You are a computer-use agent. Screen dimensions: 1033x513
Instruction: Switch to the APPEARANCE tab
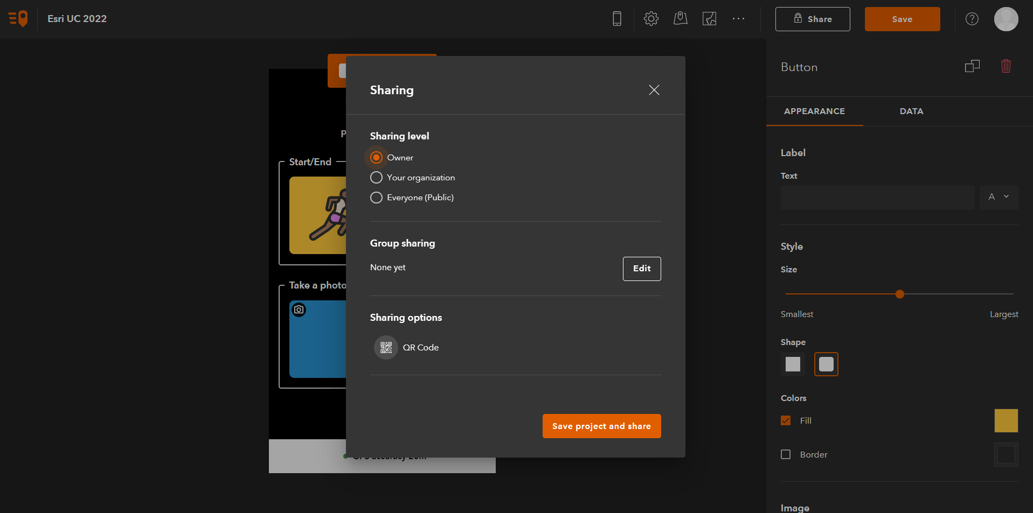814,111
